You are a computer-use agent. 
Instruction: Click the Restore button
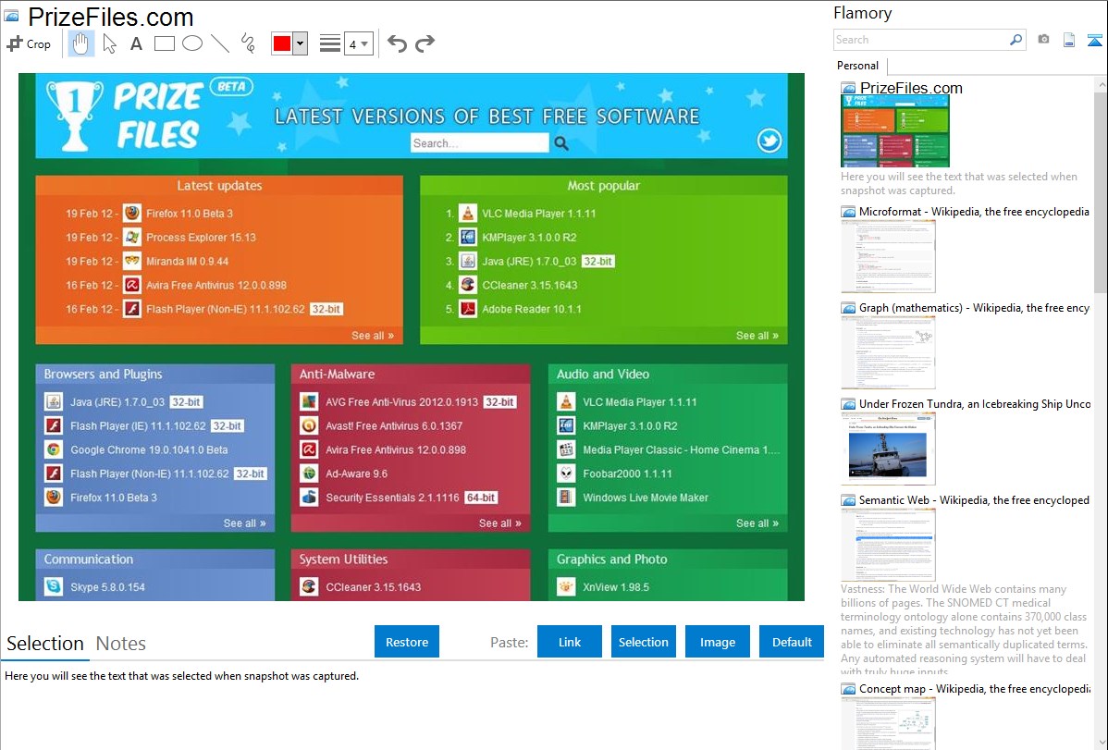(x=407, y=642)
